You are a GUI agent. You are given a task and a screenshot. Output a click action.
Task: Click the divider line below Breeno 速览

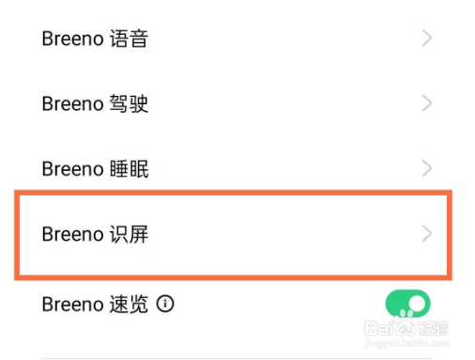[237, 358]
